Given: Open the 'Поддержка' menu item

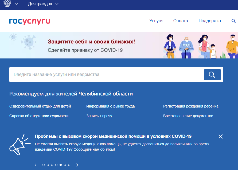Looking at the screenshot, I should 210,21.
